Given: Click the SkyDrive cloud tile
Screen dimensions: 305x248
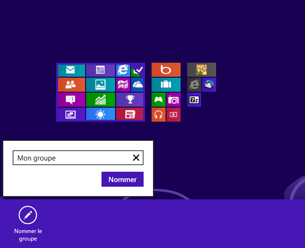Looking at the screenshot, I should click(137, 85).
